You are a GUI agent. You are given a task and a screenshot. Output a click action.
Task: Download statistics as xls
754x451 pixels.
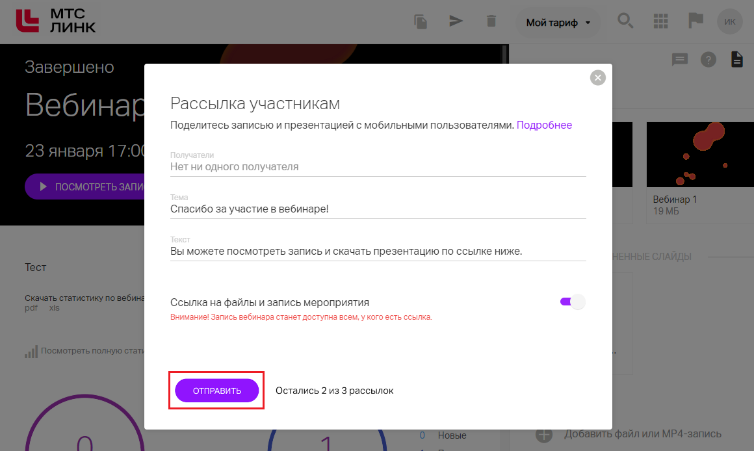tap(55, 308)
